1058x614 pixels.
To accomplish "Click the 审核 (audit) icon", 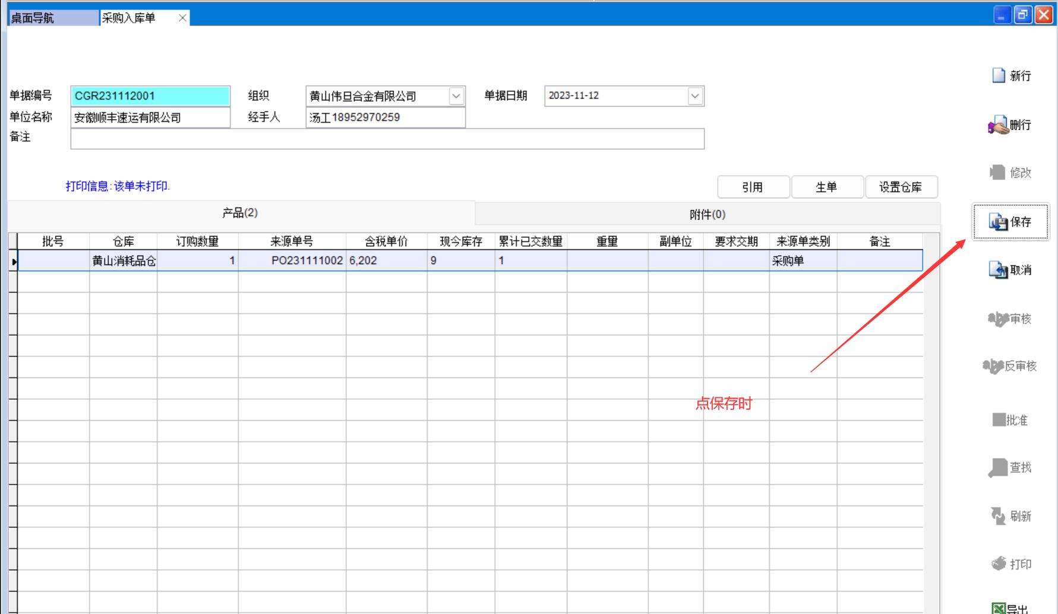I will coord(998,319).
